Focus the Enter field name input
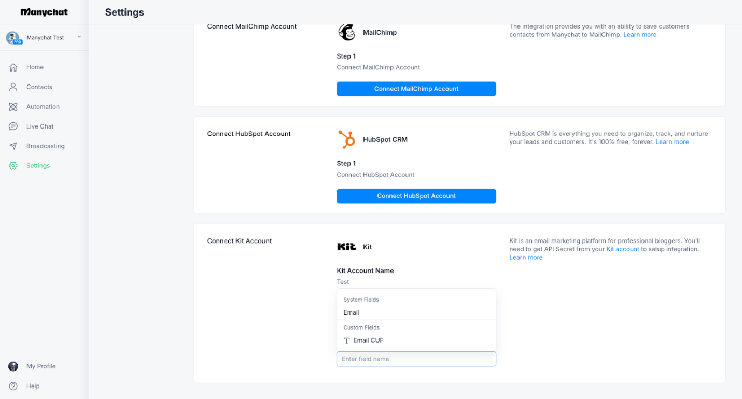 [x=416, y=359]
